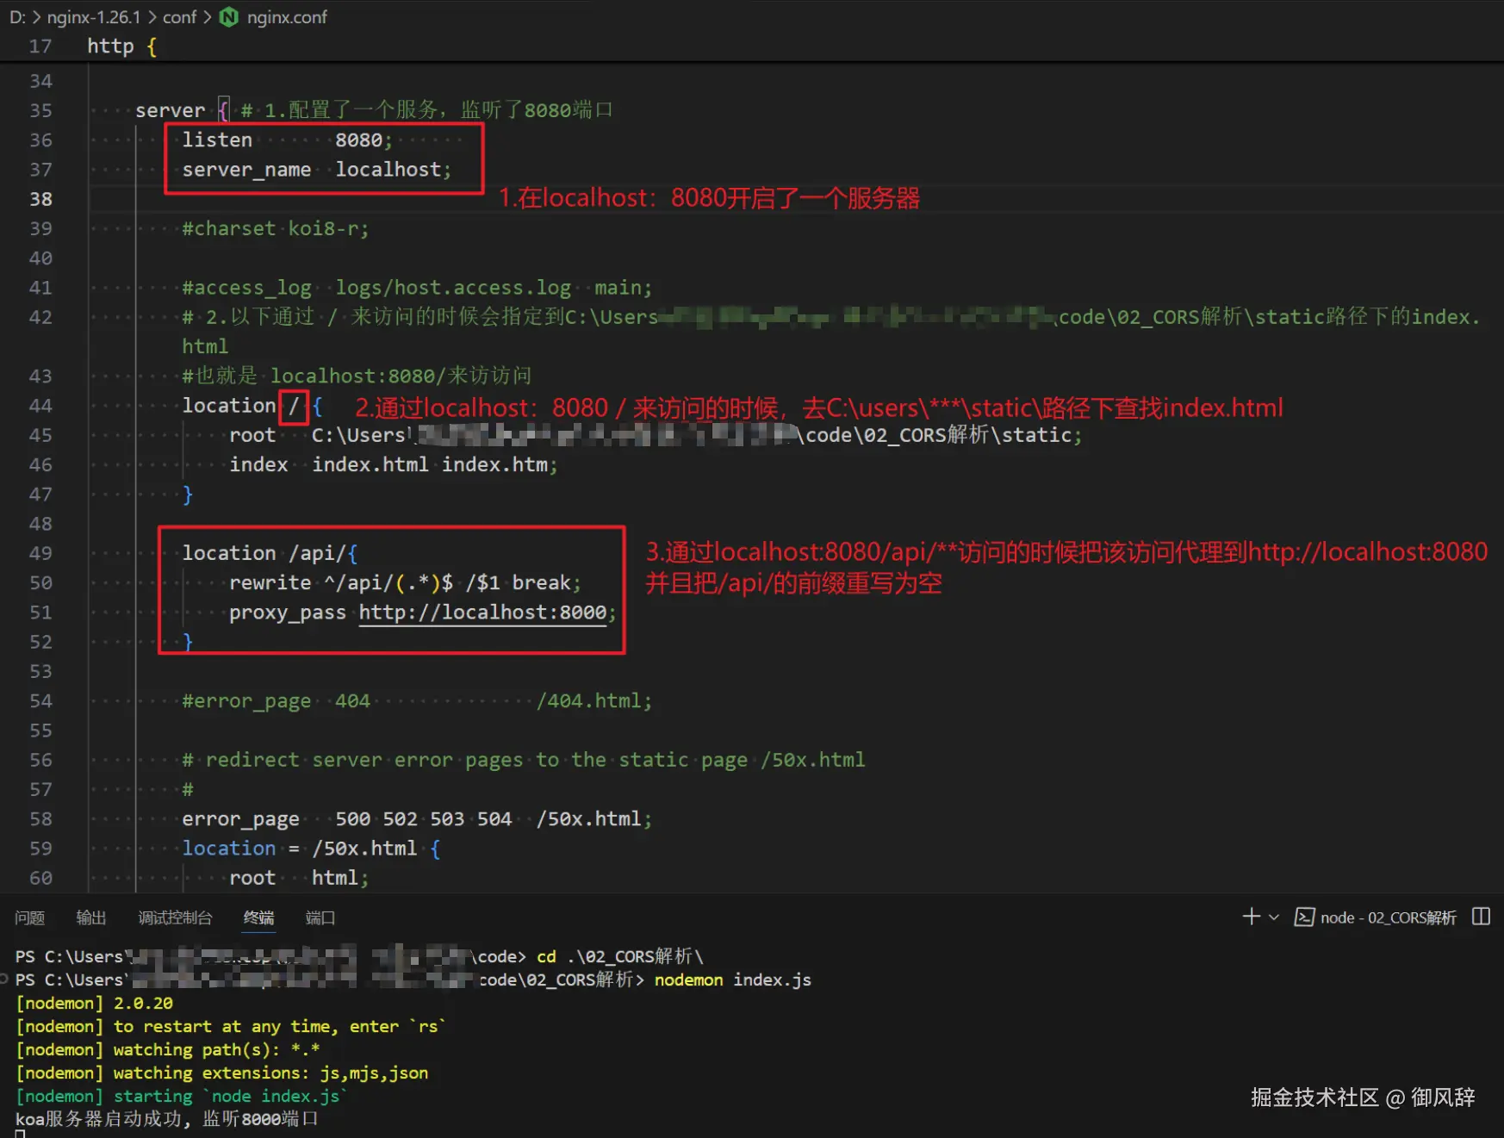Select the D: breadcrumb segment
This screenshot has height=1138, width=1504.
pyautogui.click(x=17, y=17)
